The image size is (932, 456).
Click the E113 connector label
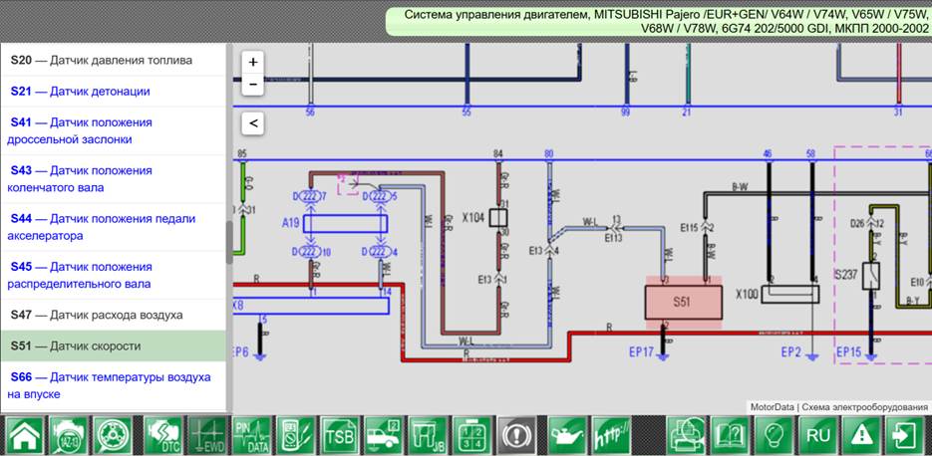tap(613, 238)
